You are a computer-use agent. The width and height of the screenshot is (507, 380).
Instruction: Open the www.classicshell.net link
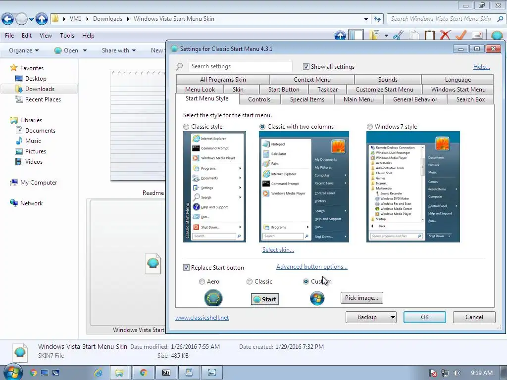202,318
